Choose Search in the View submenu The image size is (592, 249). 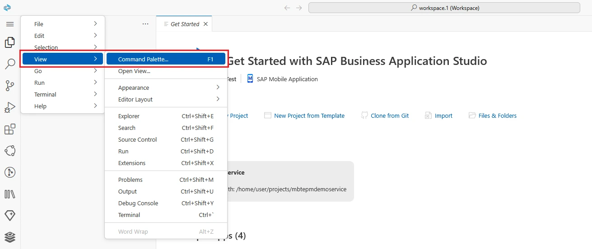tap(166, 128)
